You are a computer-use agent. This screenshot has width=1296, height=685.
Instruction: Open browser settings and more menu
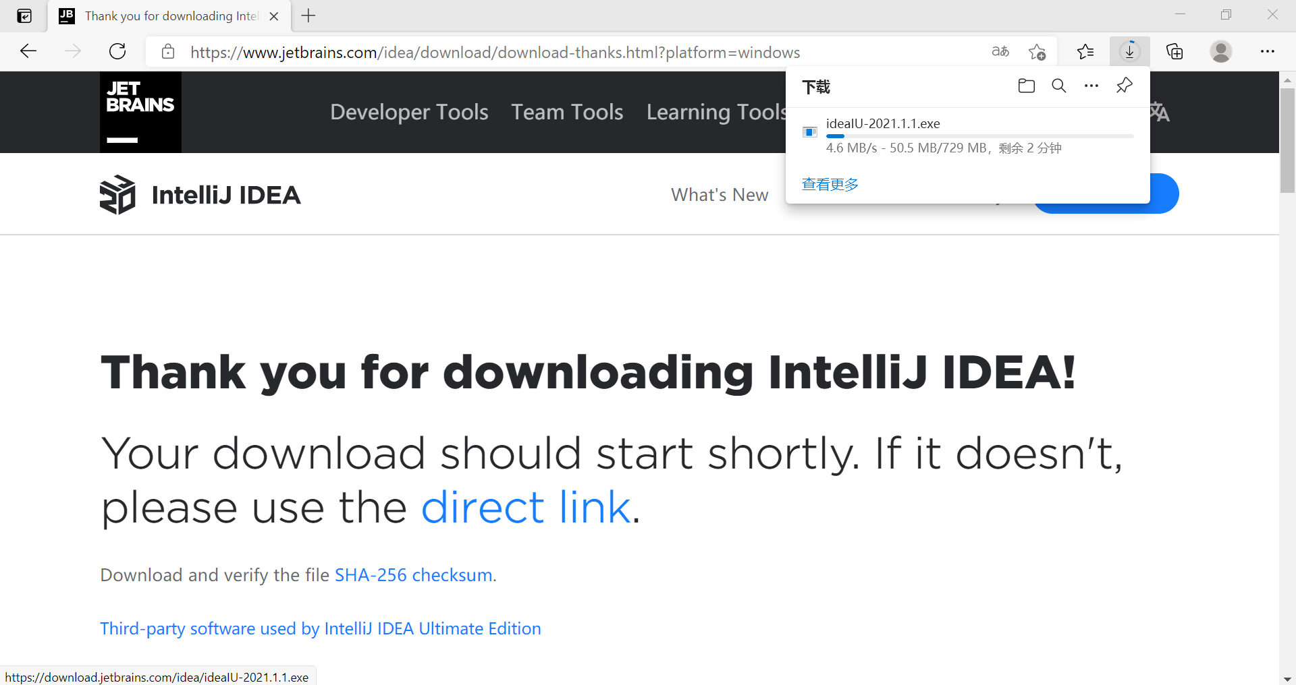pos(1268,51)
